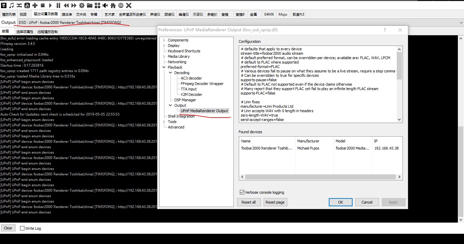Open the 媒体库 tab

67,14
